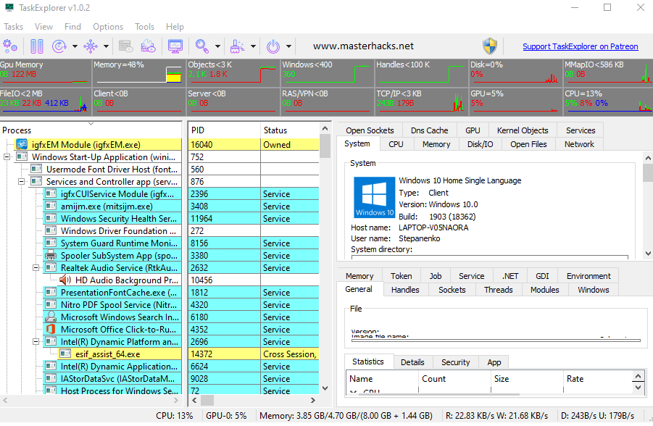The height and width of the screenshot is (426, 653).
Task: Sort by the Count column header
Action: pyautogui.click(x=454, y=378)
